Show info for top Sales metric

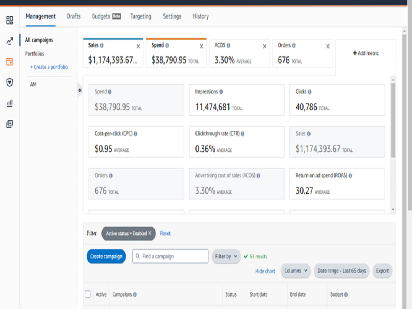click(x=102, y=45)
